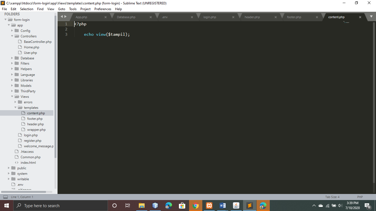Open the tab list dropdown arrow
This screenshot has height=211, width=376.
[x=371, y=16]
